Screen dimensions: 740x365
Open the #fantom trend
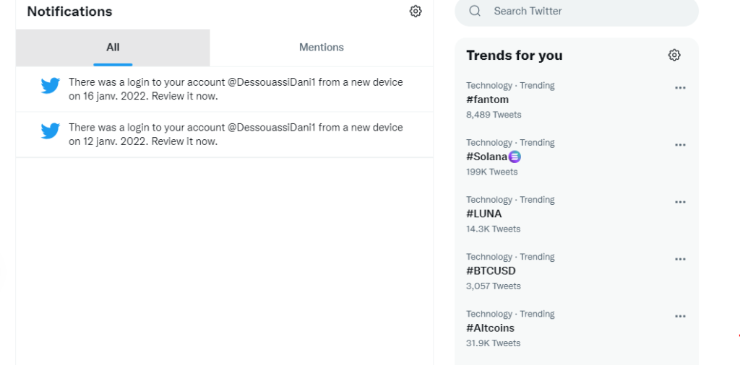[x=577, y=100]
